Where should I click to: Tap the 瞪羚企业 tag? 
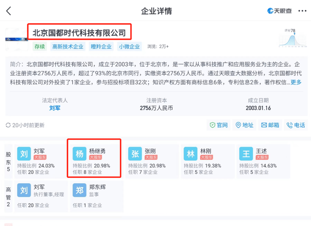(x=101, y=47)
